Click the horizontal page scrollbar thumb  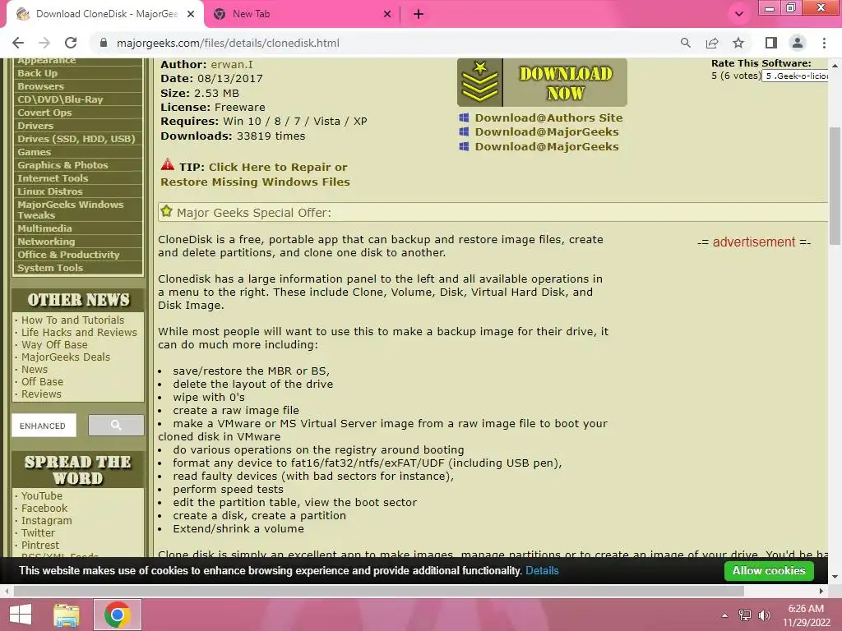[378, 591]
